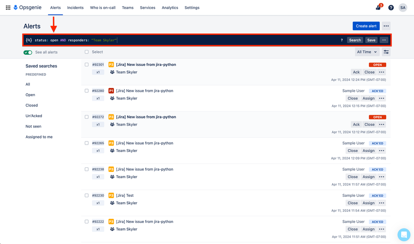Save the current search query
Image resolution: width=414 pixels, height=244 pixels.
pyautogui.click(x=371, y=40)
